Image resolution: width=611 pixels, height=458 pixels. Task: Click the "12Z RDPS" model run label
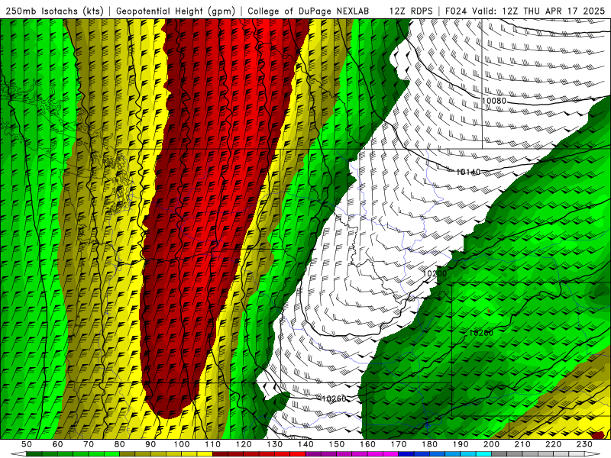tap(411, 11)
